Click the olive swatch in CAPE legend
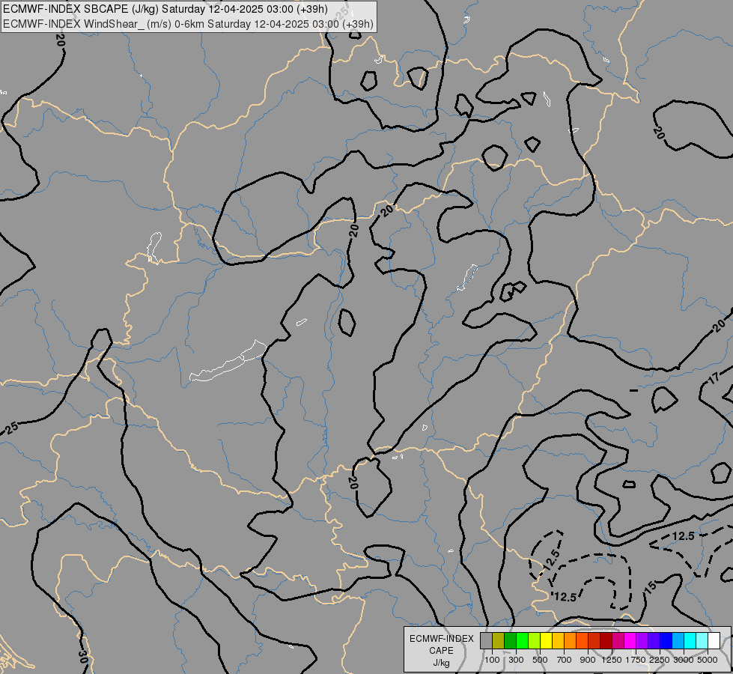Viewport: 733px width, 674px height. point(498,640)
